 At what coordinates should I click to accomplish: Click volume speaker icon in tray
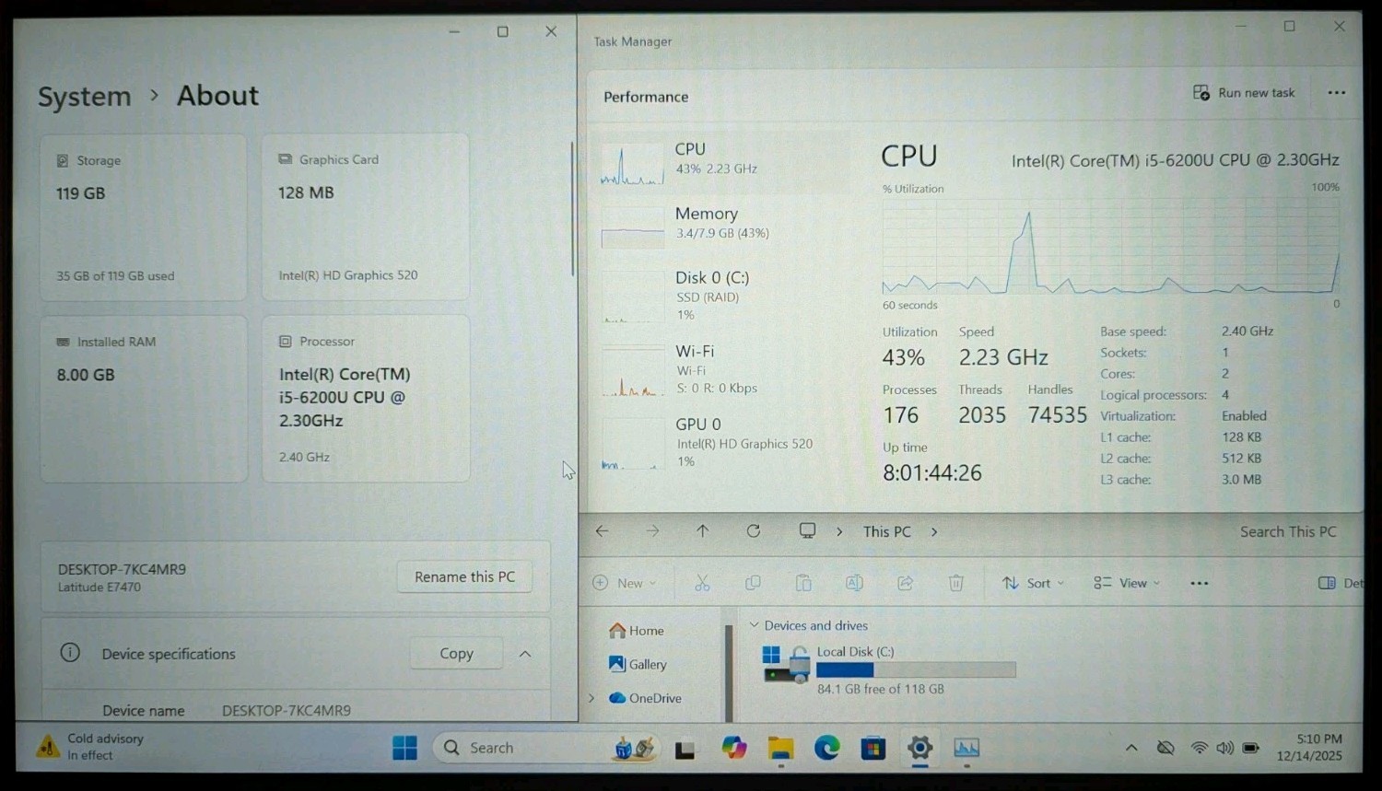coord(1224,748)
